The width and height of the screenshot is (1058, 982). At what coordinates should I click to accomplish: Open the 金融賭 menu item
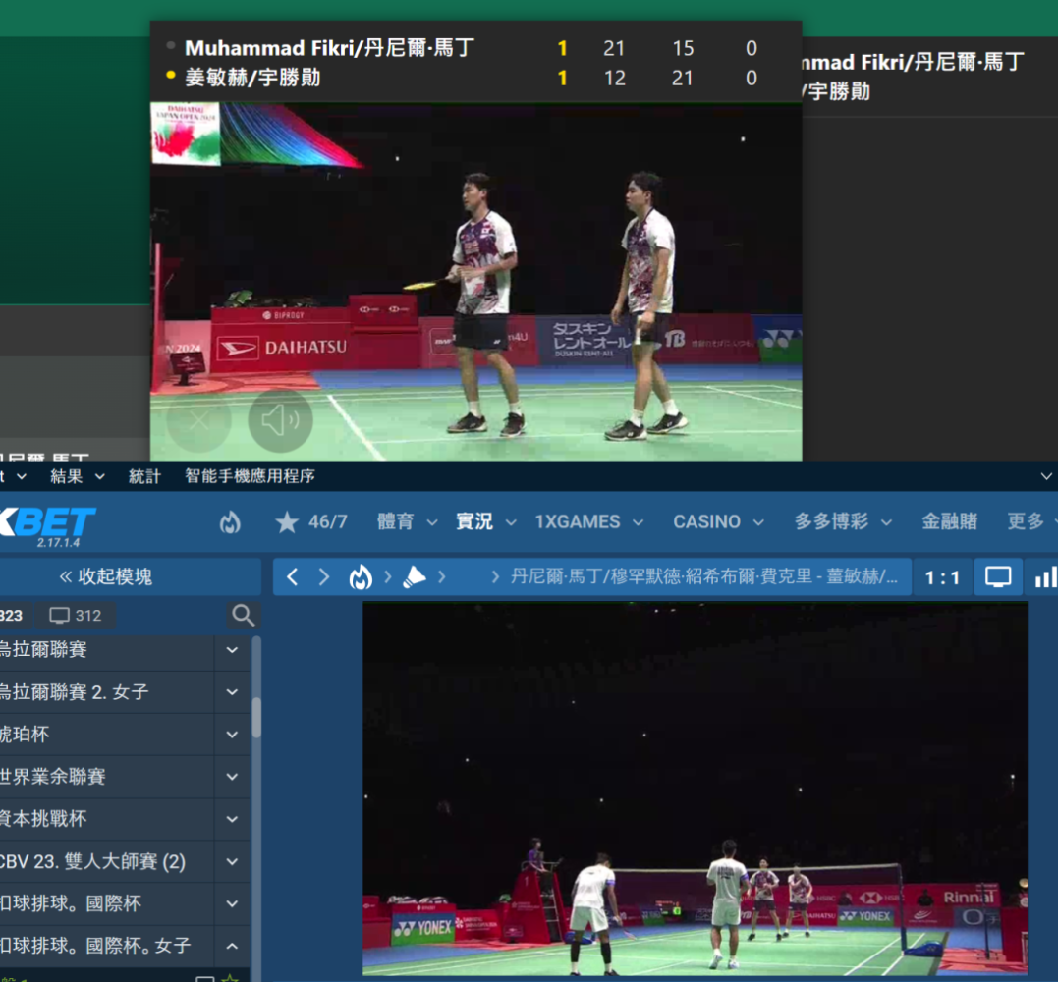(x=949, y=522)
